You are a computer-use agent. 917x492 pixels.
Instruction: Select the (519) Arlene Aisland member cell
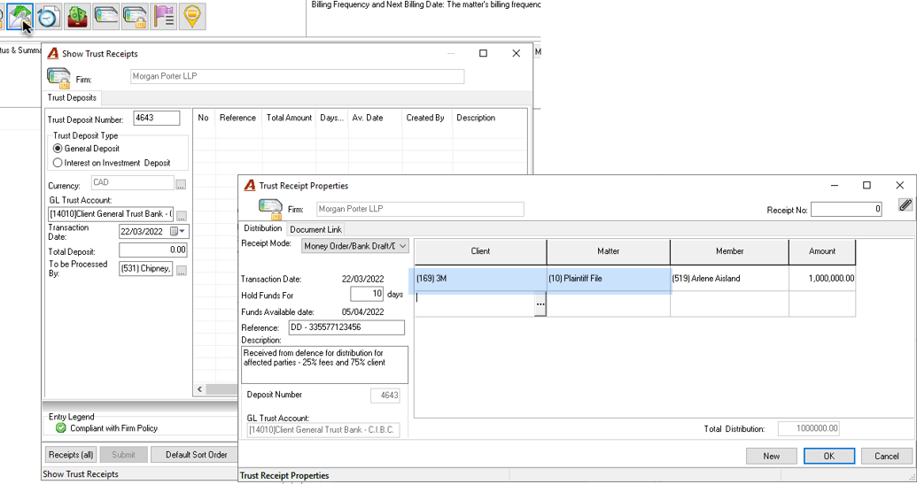729,279
